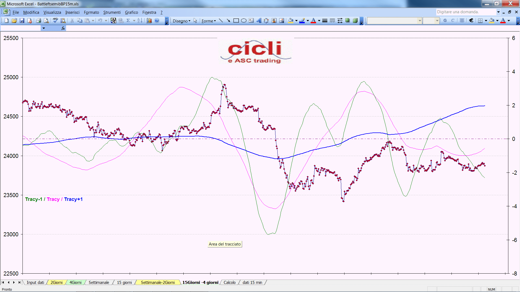Click the Copy icon in the toolbar
520x292 pixels.
click(x=80, y=21)
